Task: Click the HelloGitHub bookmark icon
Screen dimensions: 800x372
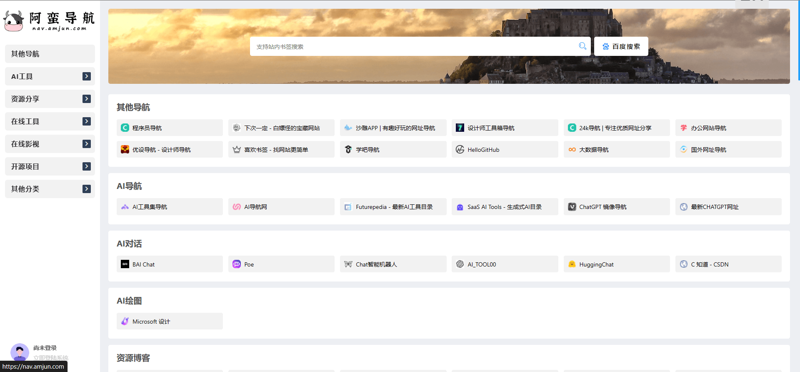Action: pos(460,149)
